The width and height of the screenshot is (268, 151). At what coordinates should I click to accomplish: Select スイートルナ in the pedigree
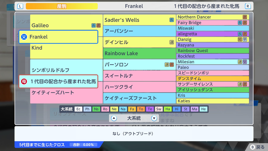click(x=139, y=76)
